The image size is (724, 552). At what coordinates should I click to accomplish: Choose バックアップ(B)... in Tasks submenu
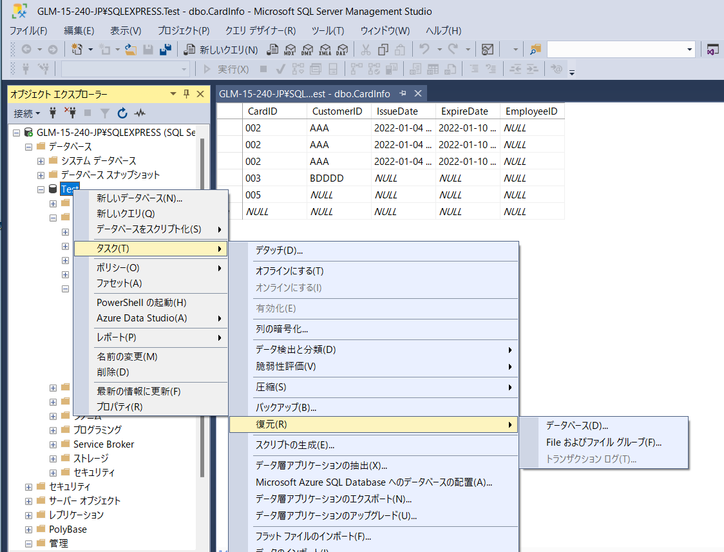pyautogui.click(x=374, y=408)
